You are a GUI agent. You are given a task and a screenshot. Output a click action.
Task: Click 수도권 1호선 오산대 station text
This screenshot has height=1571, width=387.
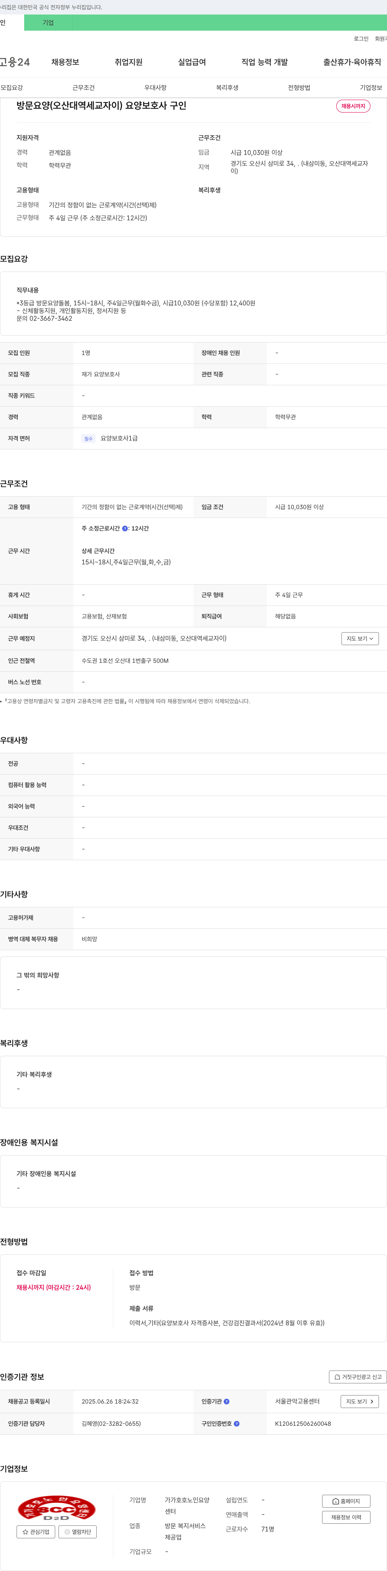click(x=125, y=660)
